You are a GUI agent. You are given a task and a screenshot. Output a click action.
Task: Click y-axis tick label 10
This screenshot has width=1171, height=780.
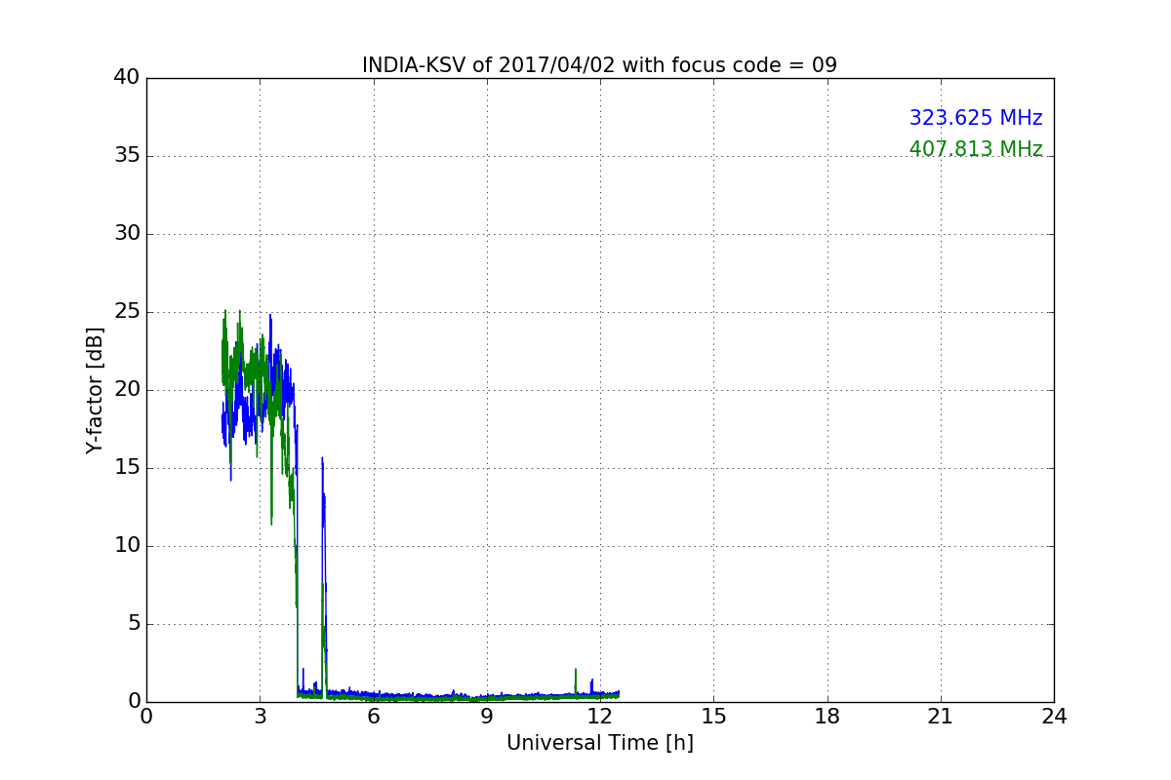pyautogui.click(x=127, y=546)
